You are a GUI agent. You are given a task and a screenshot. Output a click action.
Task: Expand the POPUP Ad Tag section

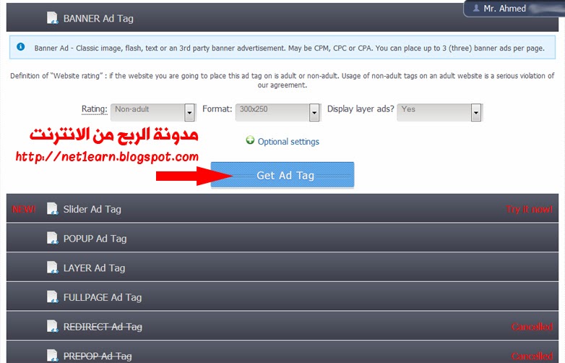282,238
